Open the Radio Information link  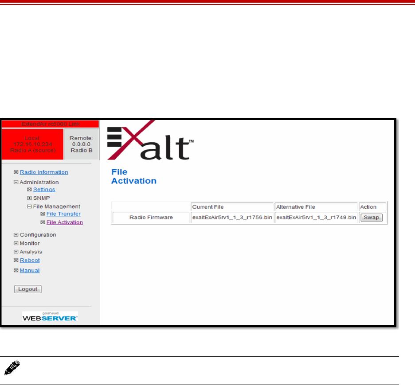click(44, 172)
